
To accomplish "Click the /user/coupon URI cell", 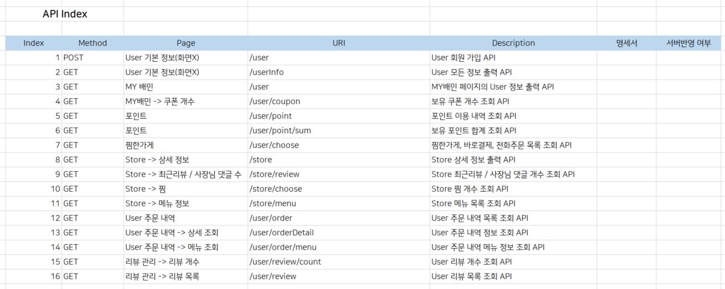I will [270, 101].
